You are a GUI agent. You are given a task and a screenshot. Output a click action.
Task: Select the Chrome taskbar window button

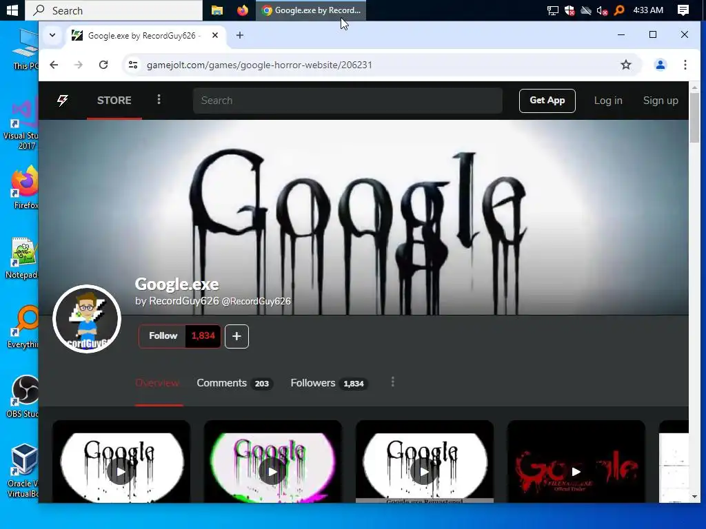click(311, 10)
